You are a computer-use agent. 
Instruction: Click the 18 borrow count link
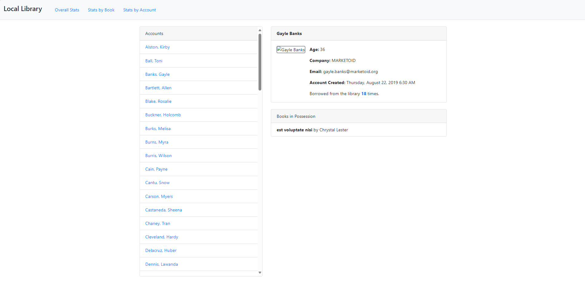click(x=364, y=94)
